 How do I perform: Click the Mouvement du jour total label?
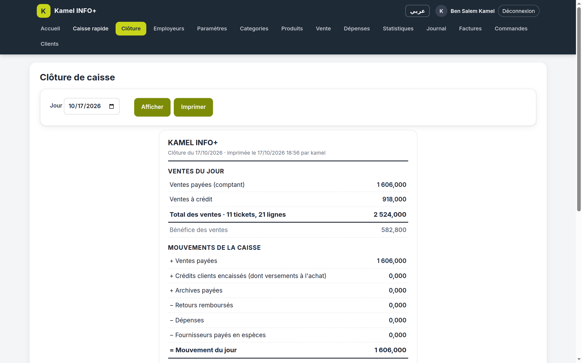pyautogui.click(x=203, y=350)
